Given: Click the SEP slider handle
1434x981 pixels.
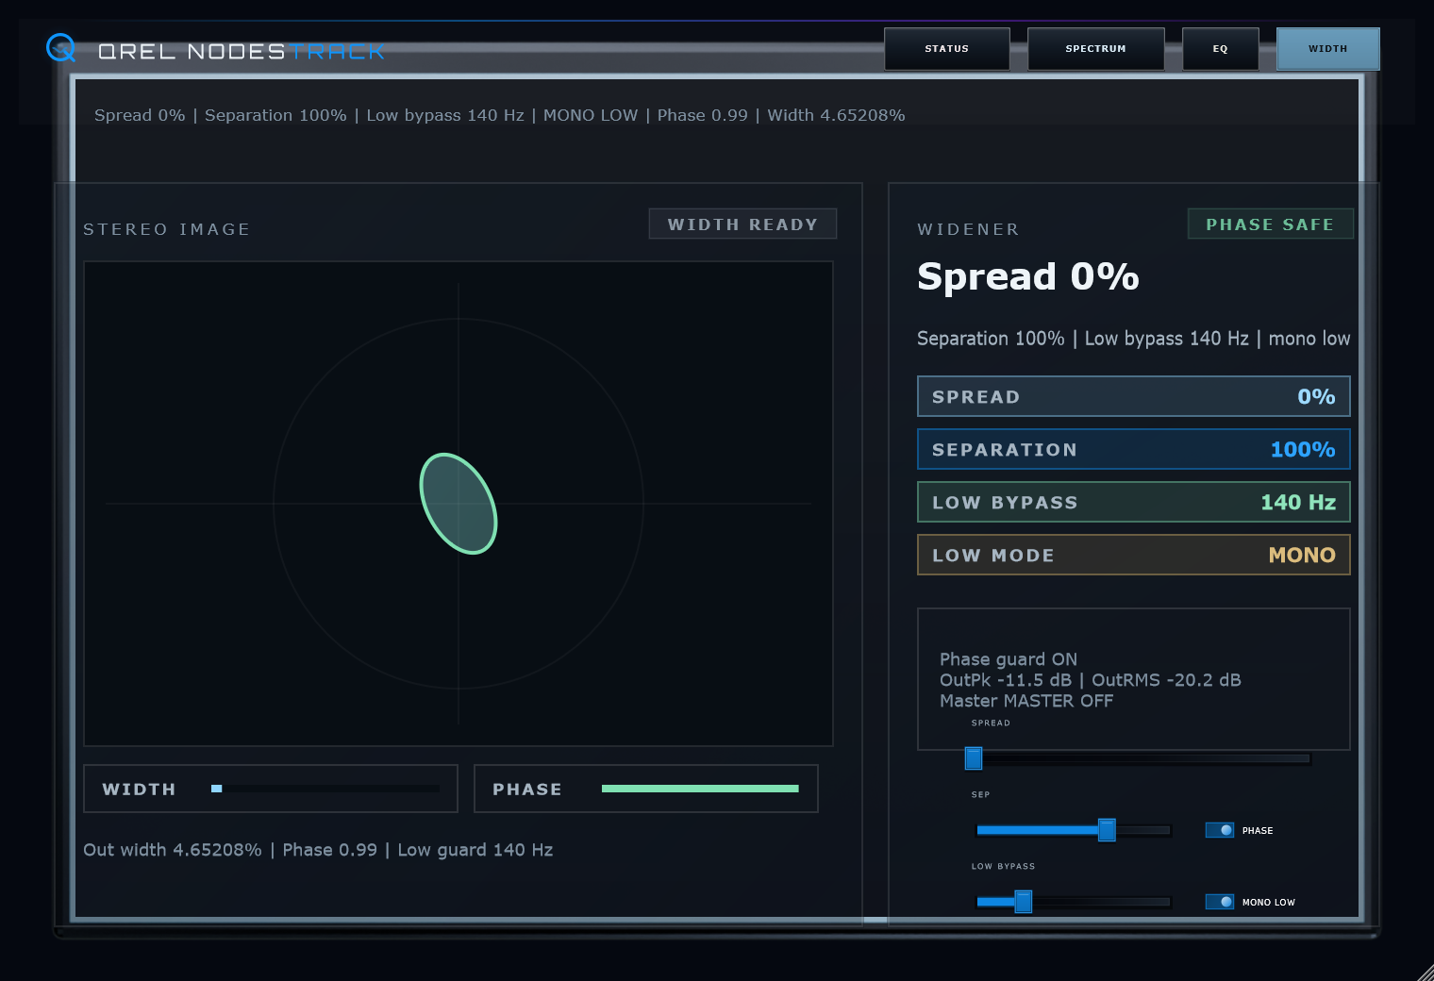Looking at the screenshot, I should 1107,830.
